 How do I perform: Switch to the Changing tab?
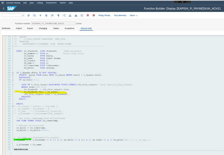[43, 28]
